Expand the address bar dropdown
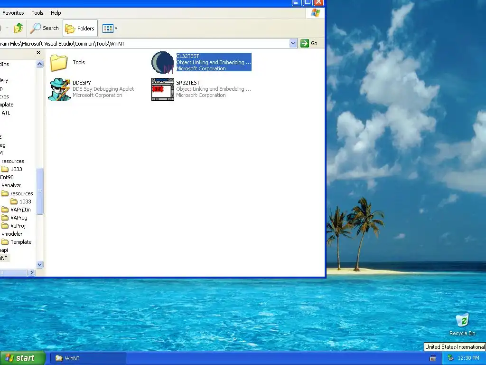The width and height of the screenshot is (486, 365). [x=293, y=43]
